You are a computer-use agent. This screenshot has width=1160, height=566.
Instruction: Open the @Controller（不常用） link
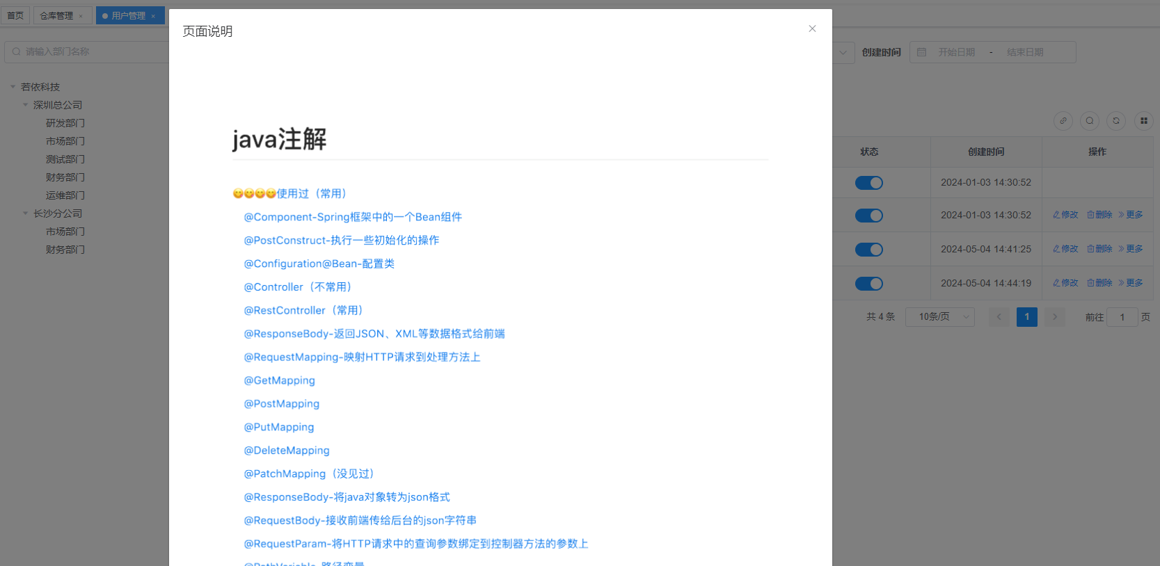click(x=298, y=287)
